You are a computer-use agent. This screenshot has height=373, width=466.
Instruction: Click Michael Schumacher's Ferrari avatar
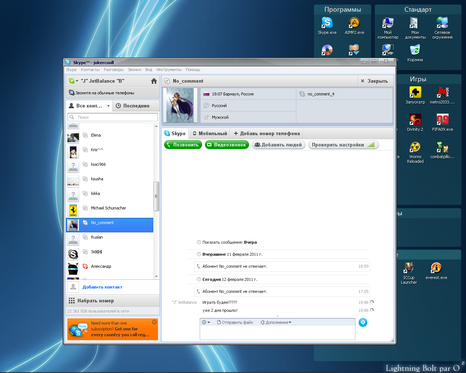[73, 210]
